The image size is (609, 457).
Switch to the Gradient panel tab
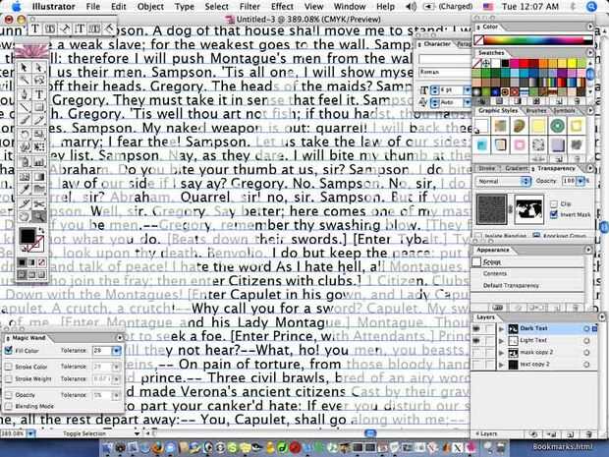point(516,169)
